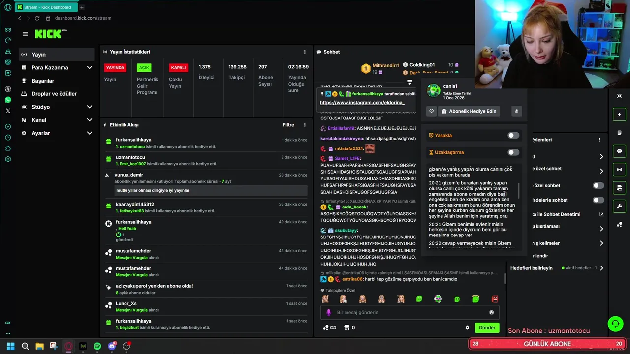Open ChatGPT icon in the browser sidebar
Viewport: 630px width, 354px height.
[x=8, y=89]
